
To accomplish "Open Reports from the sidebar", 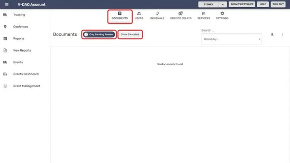I will click(25, 38).
